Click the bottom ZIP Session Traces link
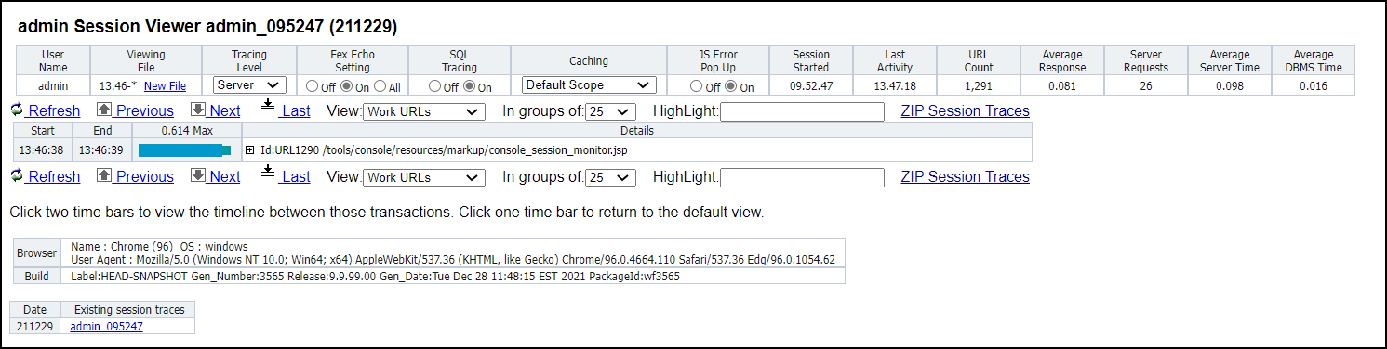The width and height of the screenshot is (1387, 349). coord(965,176)
